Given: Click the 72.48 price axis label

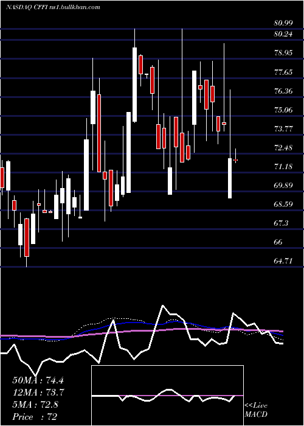Looking at the screenshot, I should pyautogui.click(x=283, y=148).
